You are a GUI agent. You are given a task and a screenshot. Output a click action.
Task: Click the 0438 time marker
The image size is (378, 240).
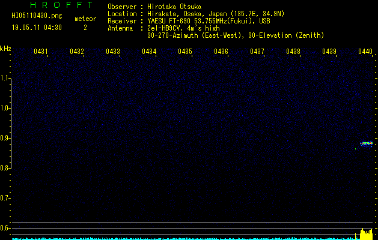click(293, 52)
